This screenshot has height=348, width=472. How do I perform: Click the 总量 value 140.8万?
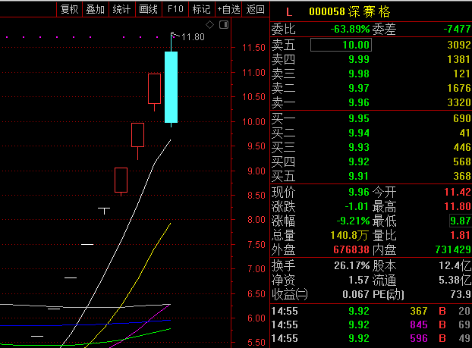pos(349,235)
